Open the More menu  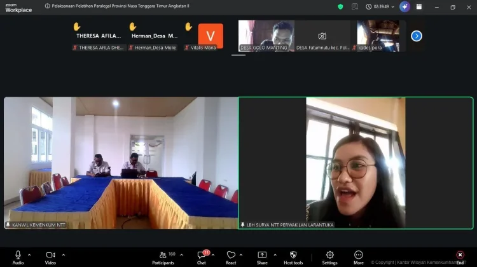point(359,256)
